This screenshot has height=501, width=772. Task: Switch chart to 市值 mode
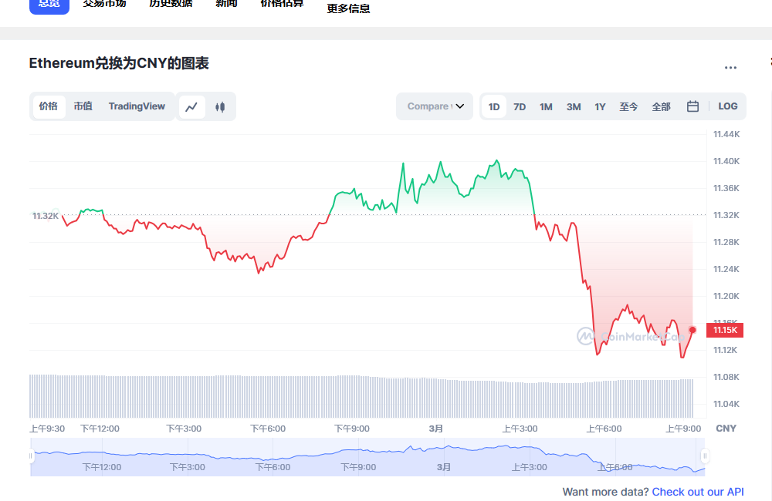coord(83,106)
